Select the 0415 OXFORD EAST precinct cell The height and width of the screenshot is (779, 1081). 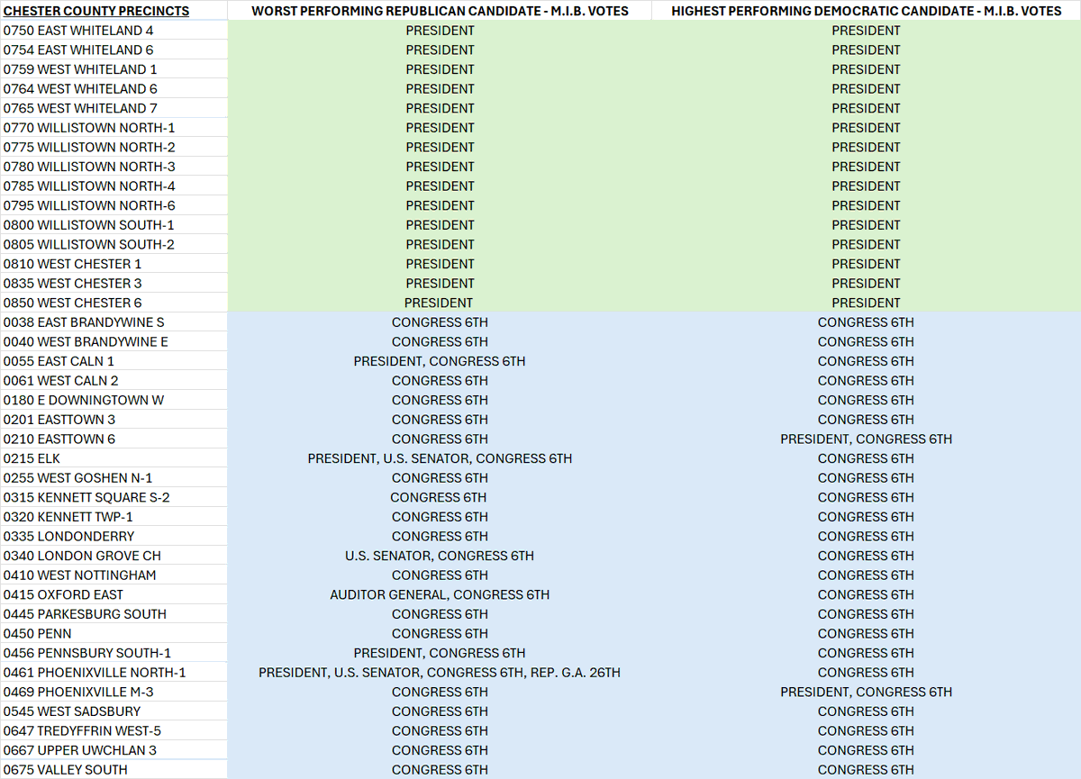(x=114, y=594)
